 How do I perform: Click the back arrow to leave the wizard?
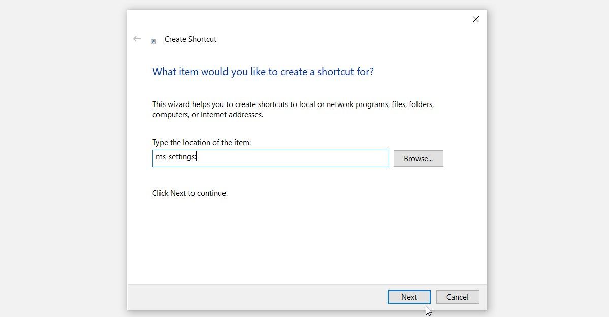click(137, 39)
